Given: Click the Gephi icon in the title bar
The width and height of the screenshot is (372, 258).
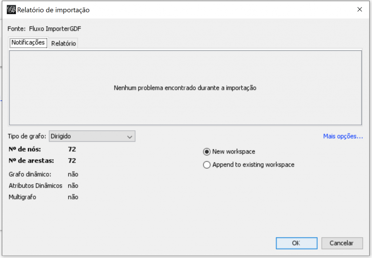Looking at the screenshot, I should tap(11, 10).
